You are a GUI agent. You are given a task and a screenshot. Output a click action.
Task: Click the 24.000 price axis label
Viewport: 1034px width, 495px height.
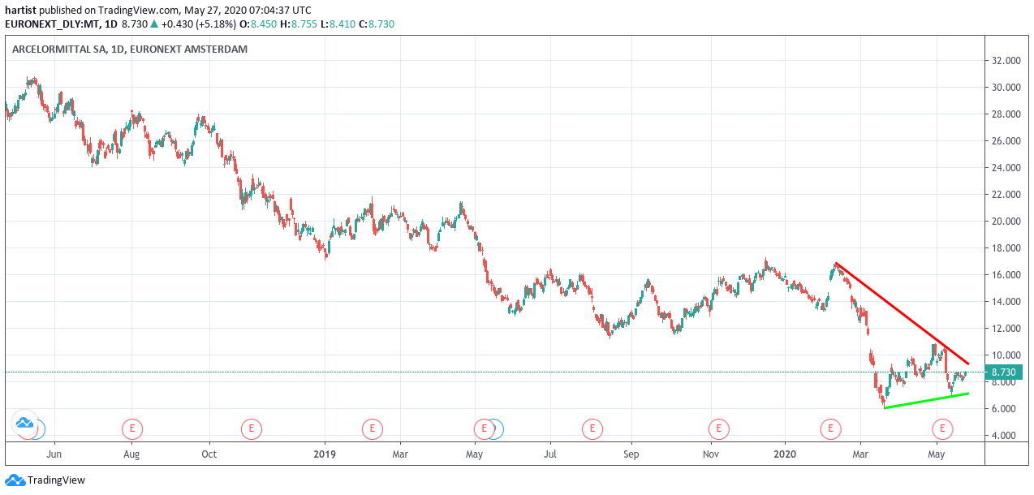click(x=1005, y=168)
